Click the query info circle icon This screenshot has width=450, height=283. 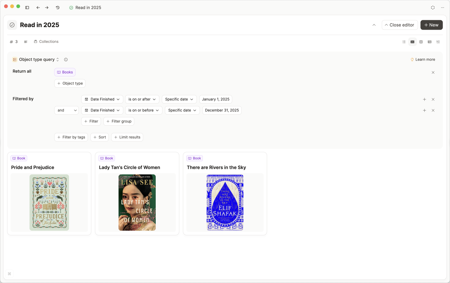coord(66,60)
